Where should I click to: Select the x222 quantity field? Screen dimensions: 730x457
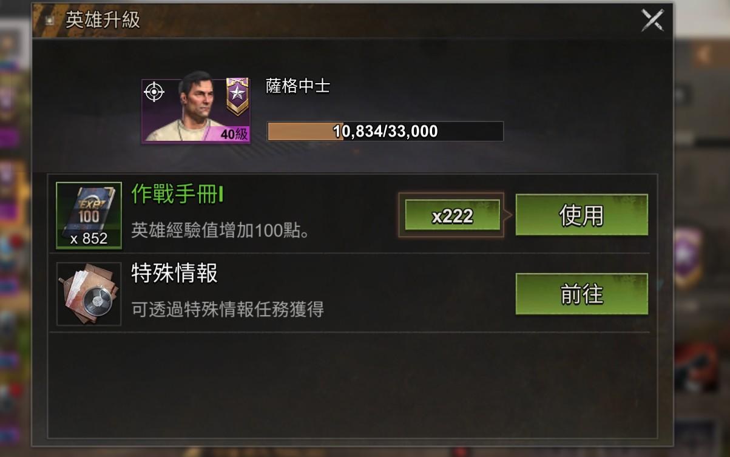[453, 216]
